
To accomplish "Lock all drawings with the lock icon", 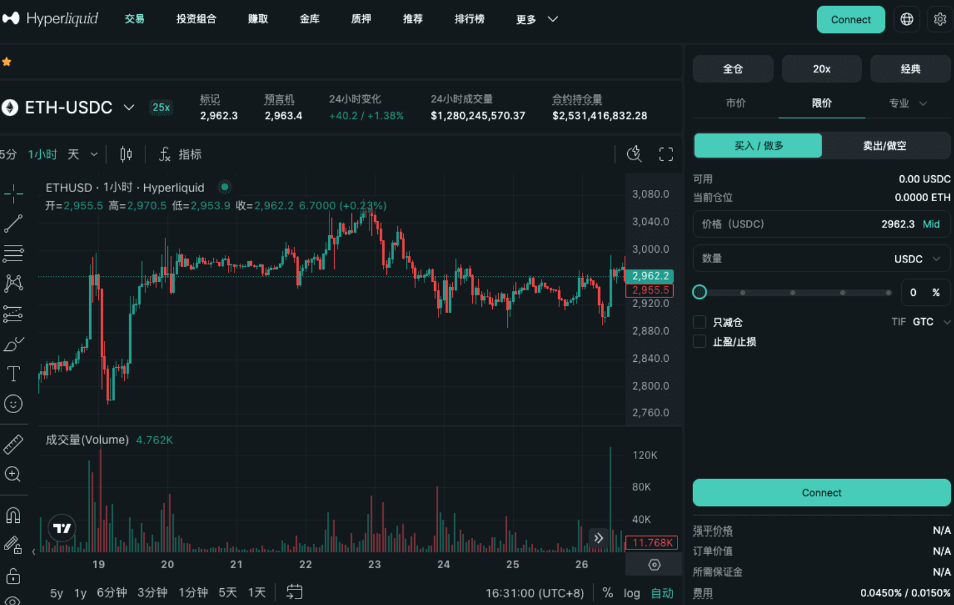I will tap(13, 575).
